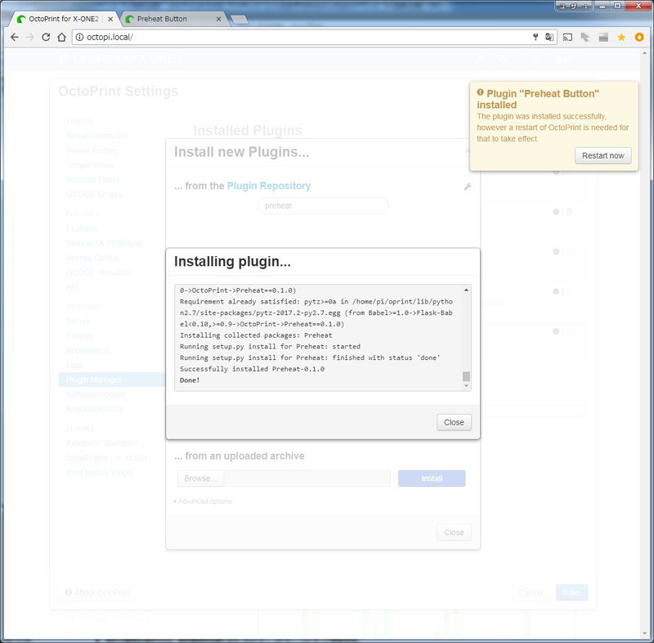This screenshot has width=654, height=643.
Task: Close the Preheat Button browser tab
Action: pos(218,19)
